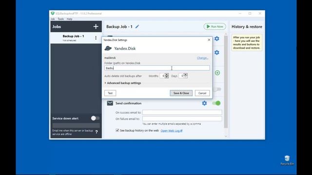The height and width of the screenshot is (175, 312).
Task: Open the Help menu
Action: tap(69, 19)
